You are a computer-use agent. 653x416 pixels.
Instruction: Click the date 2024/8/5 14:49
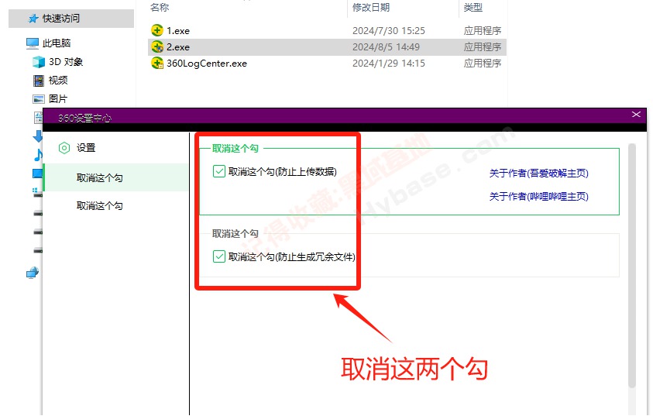tap(386, 47)
